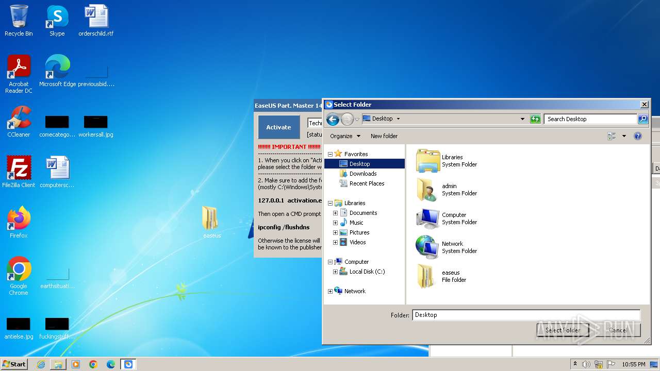Open the Recycle Bin desktop icon

(19, 21)
